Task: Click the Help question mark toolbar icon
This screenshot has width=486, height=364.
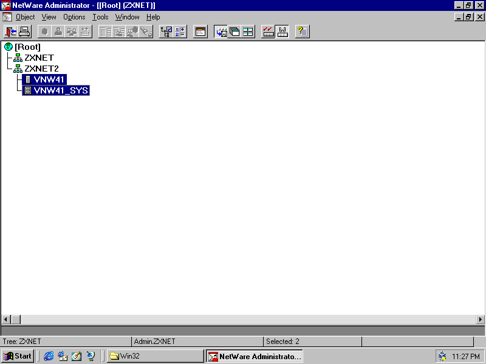Action: [x=302, y=32]
